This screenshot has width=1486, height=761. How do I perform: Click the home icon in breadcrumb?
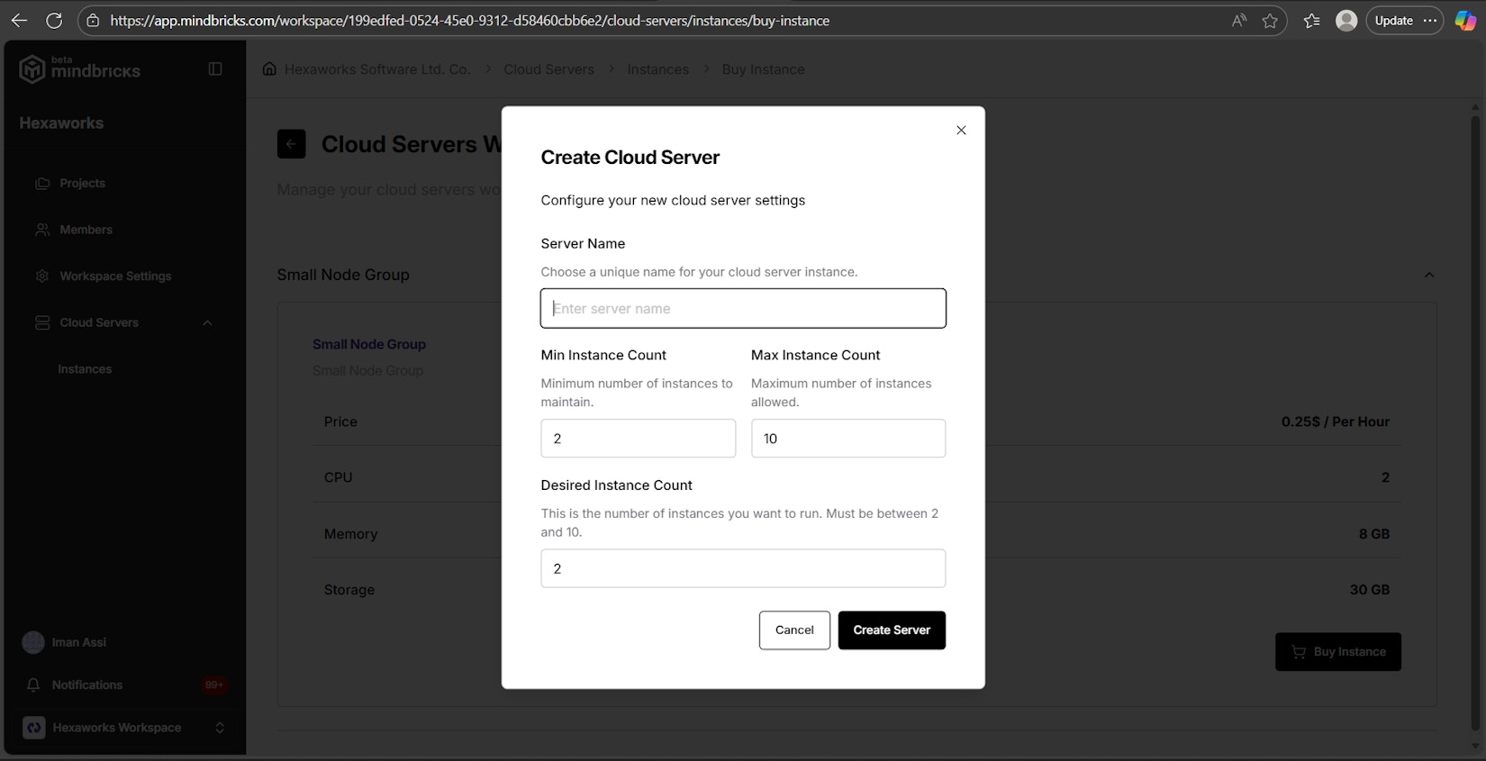[x=269, y=69]
